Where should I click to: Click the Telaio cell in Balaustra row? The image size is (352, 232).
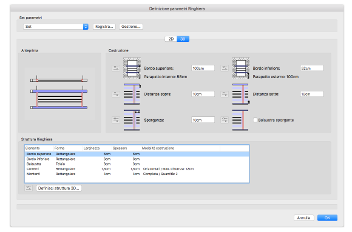click(x=60, y=164)
